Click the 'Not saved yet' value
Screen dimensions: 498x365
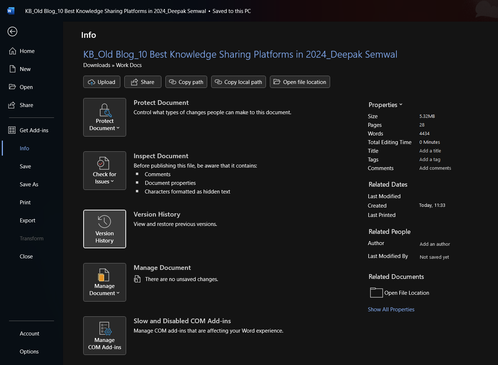(x=434, y=257)
